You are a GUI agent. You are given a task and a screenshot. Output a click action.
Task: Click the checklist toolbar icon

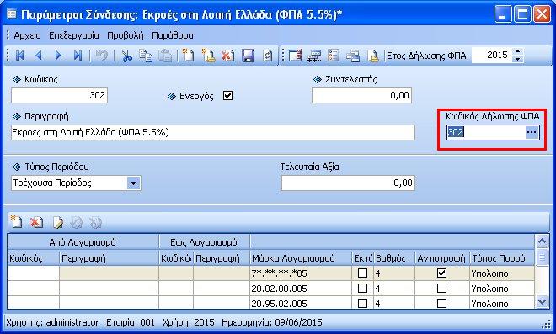[x=334, y=56]
